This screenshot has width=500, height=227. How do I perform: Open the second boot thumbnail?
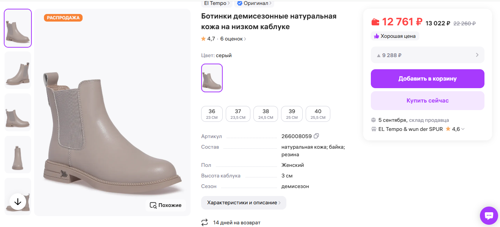17,70
